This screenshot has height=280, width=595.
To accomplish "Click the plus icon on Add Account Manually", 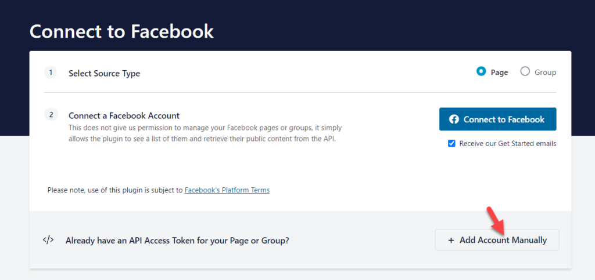I will [451, 240].
